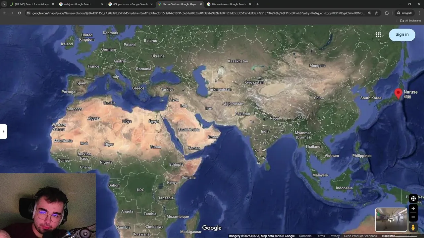Click the United Kingdom map label
Screen dimensions: 424x238
[87, 37]
